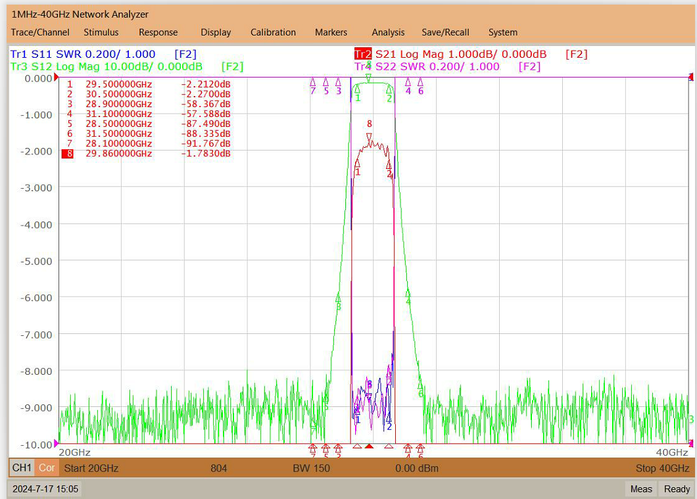Open the Save/Recall menu
The height and width of the screenshot is (499, 697).
pyautogui.click(x=445, y=32)
